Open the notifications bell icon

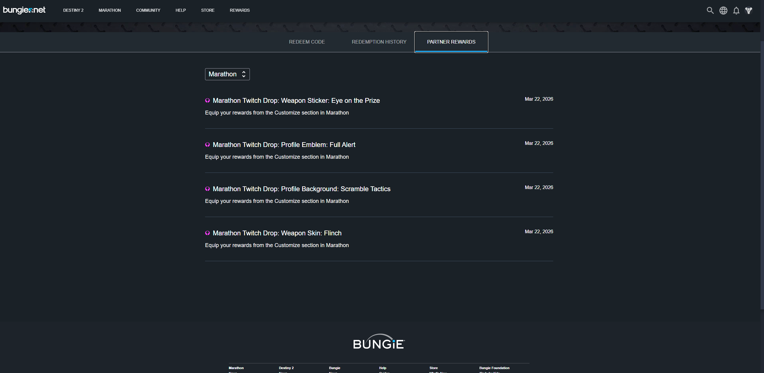click(x=736, y=11)
